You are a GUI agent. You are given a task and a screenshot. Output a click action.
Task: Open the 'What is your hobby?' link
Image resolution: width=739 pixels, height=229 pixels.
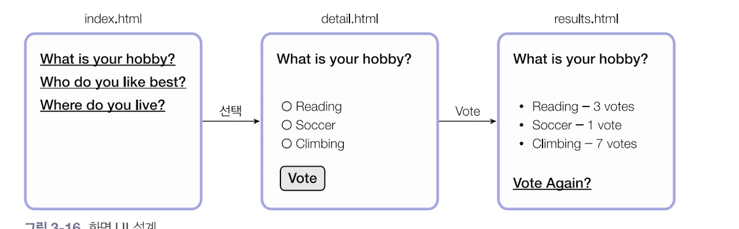pyautogui.click(x=107, y=59)
